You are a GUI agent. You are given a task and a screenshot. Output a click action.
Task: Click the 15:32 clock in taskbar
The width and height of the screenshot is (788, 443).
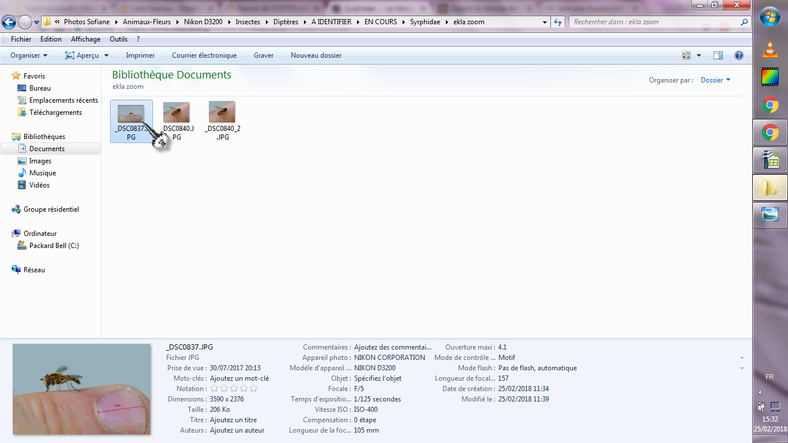point(770,419)
